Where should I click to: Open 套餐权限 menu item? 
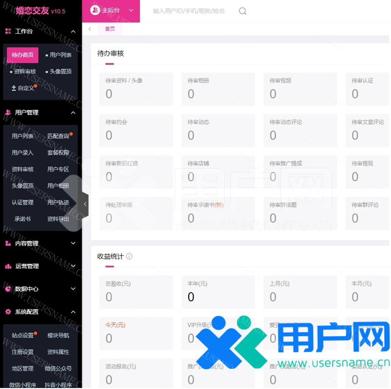(58, 153)
